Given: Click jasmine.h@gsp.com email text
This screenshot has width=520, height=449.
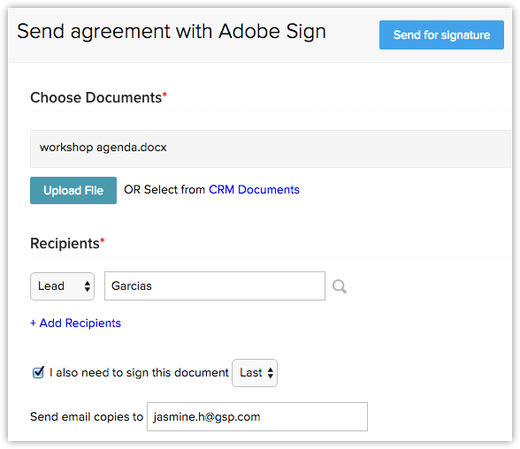Looking at the screenshot, I should pyautogui.click(x=207, y=417).
